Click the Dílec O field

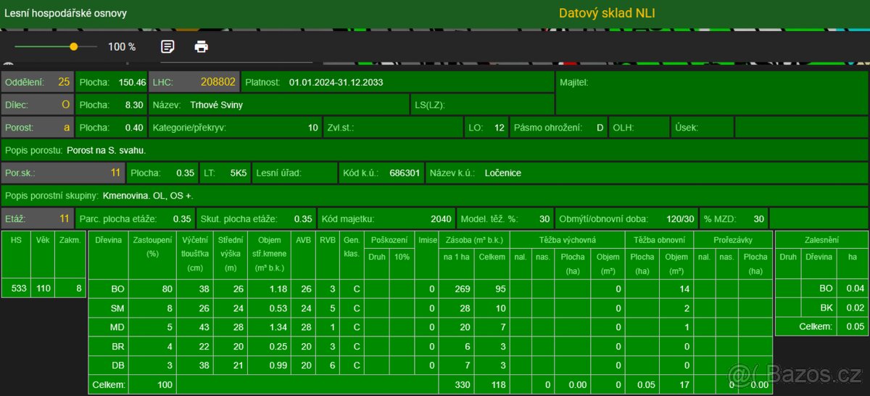point(38,104)
